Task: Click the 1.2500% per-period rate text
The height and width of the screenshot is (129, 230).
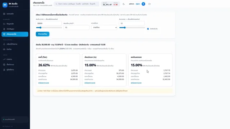Action: tap(61, 49)
